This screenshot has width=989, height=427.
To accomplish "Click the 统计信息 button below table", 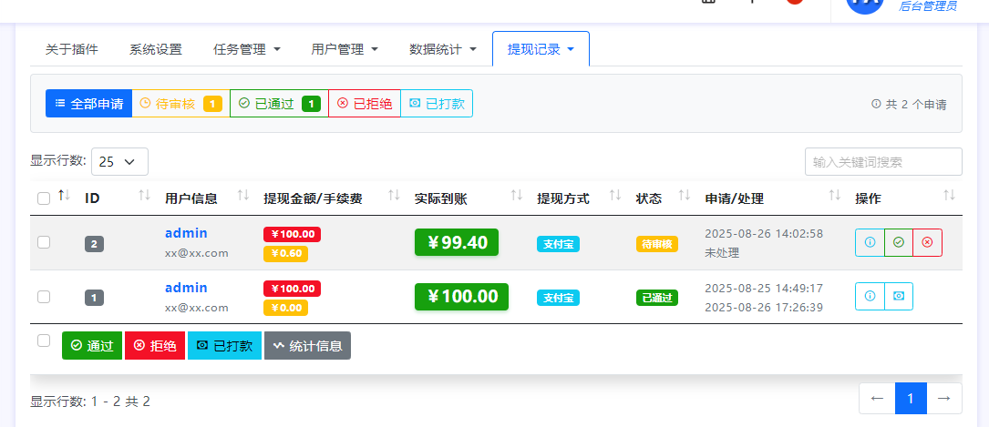I will click(307, 346).
